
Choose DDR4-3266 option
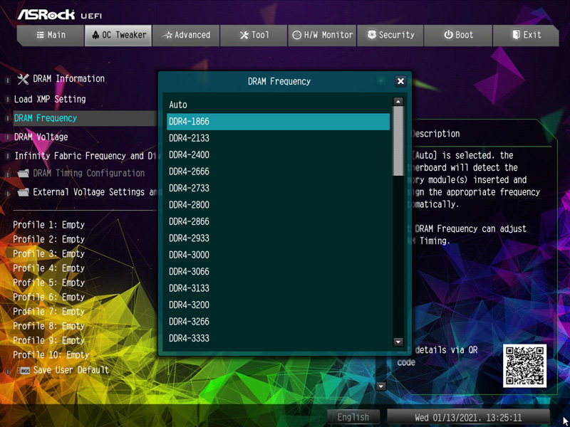[x=278, y=322]
